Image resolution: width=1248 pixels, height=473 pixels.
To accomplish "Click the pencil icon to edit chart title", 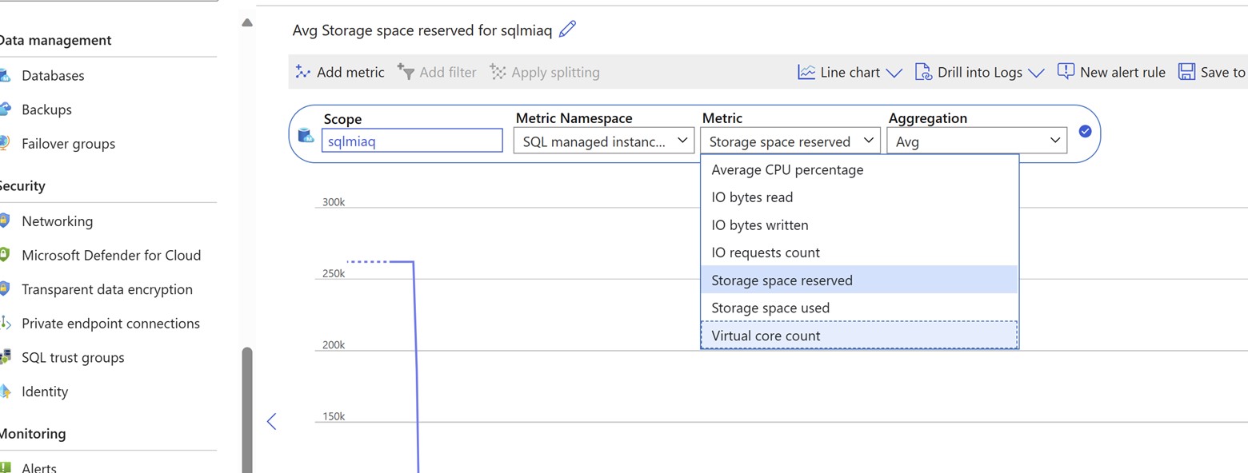I will pos(567,30).
